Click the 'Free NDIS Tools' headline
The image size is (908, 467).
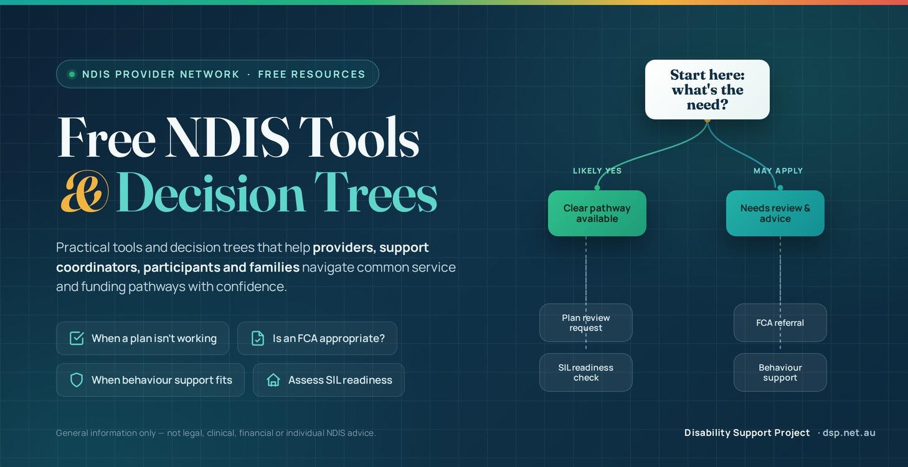[x=238, y=137]
